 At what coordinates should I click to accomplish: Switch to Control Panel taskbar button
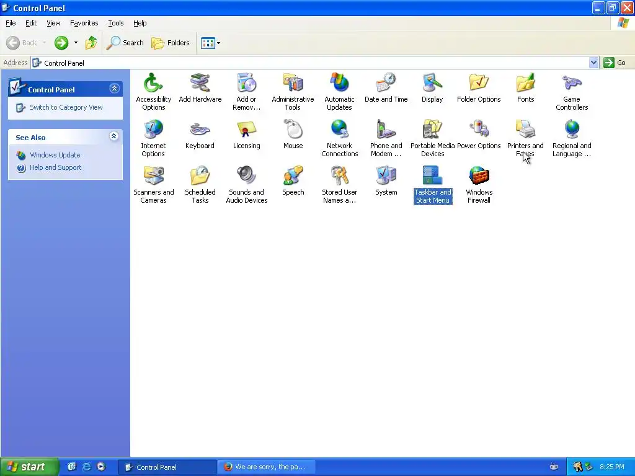tap(167, 467)
